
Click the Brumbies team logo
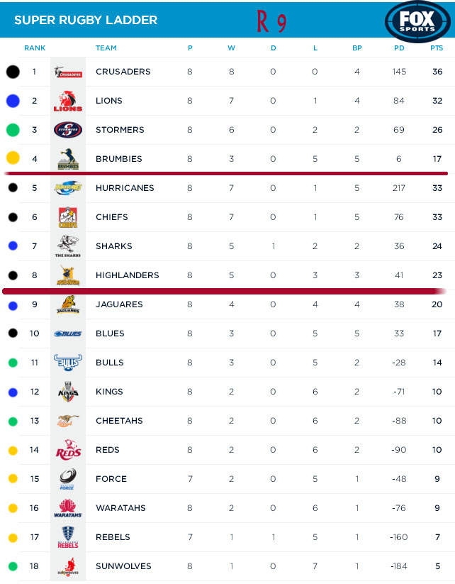pyautogui.click(x=68, y=159)
